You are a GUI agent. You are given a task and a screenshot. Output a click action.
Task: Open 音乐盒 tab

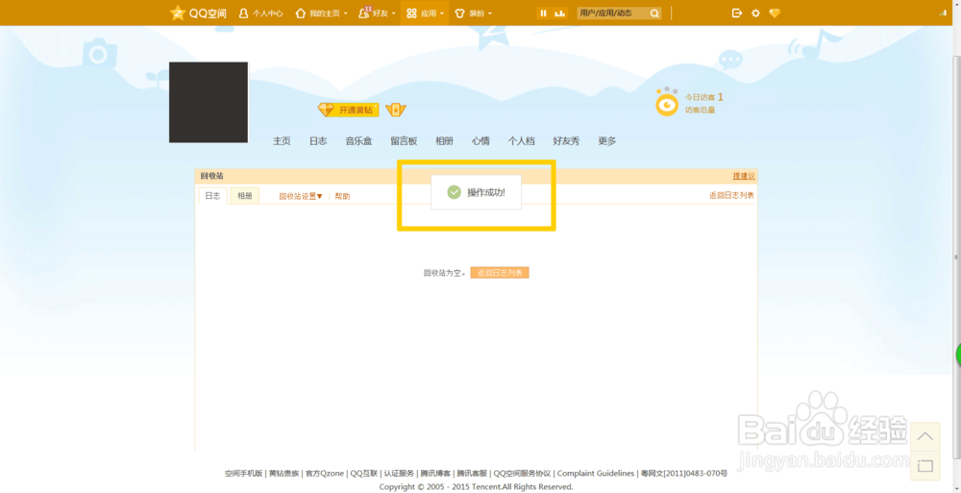[x=358, y=141]
